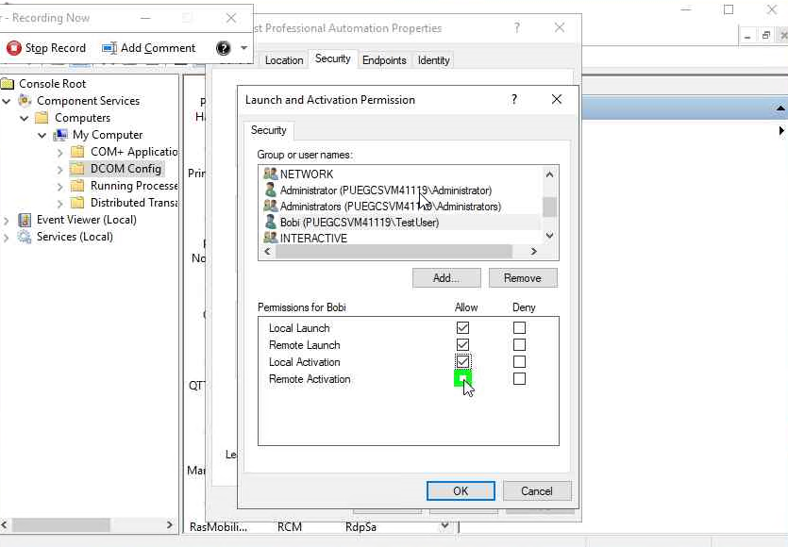Collapse the Computers tree node
The width and height of the screenshot is (788, 547).
point(25,118)
